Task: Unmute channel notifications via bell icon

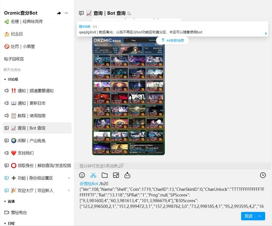Action: click(x=129, y=13)
